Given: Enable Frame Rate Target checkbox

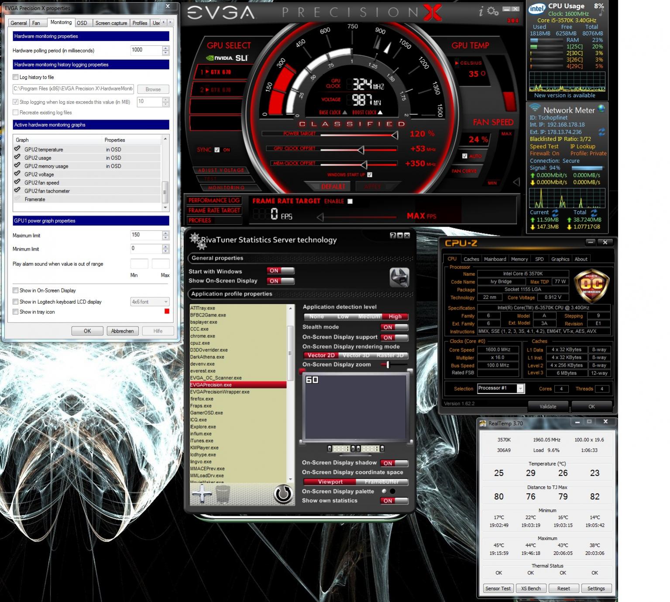Looking at the screenshot, I should point(350,201).
